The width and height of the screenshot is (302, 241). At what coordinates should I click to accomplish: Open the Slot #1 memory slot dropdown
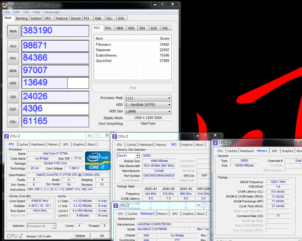point(128,155)
